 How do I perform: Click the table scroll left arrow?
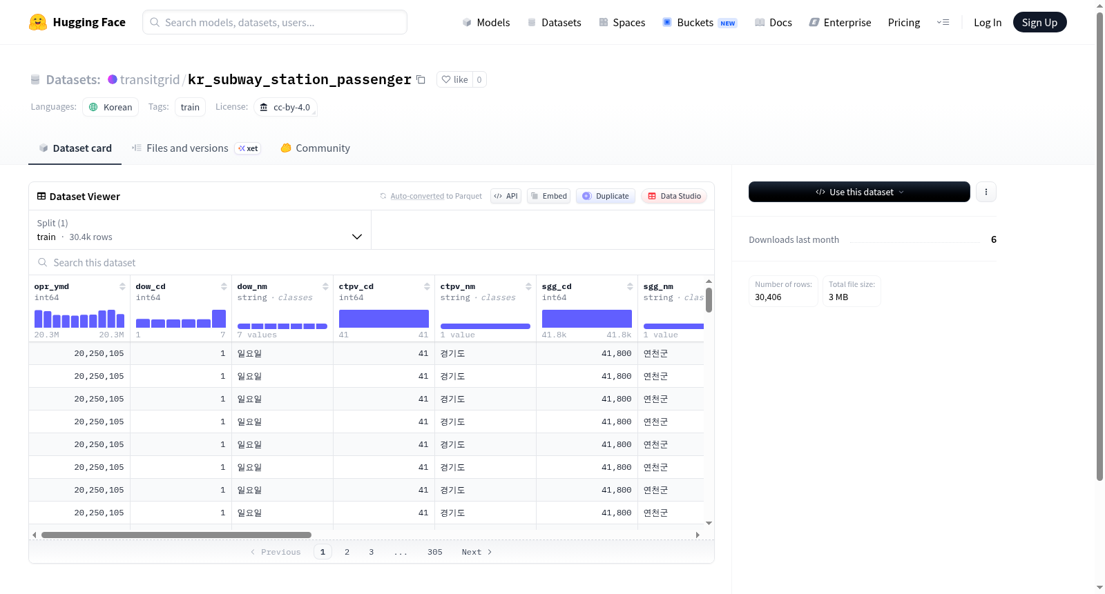(x=35, y=535)
